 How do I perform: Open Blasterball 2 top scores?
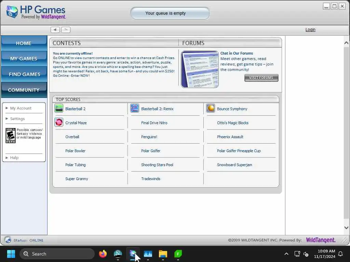[x=75, y=109]
